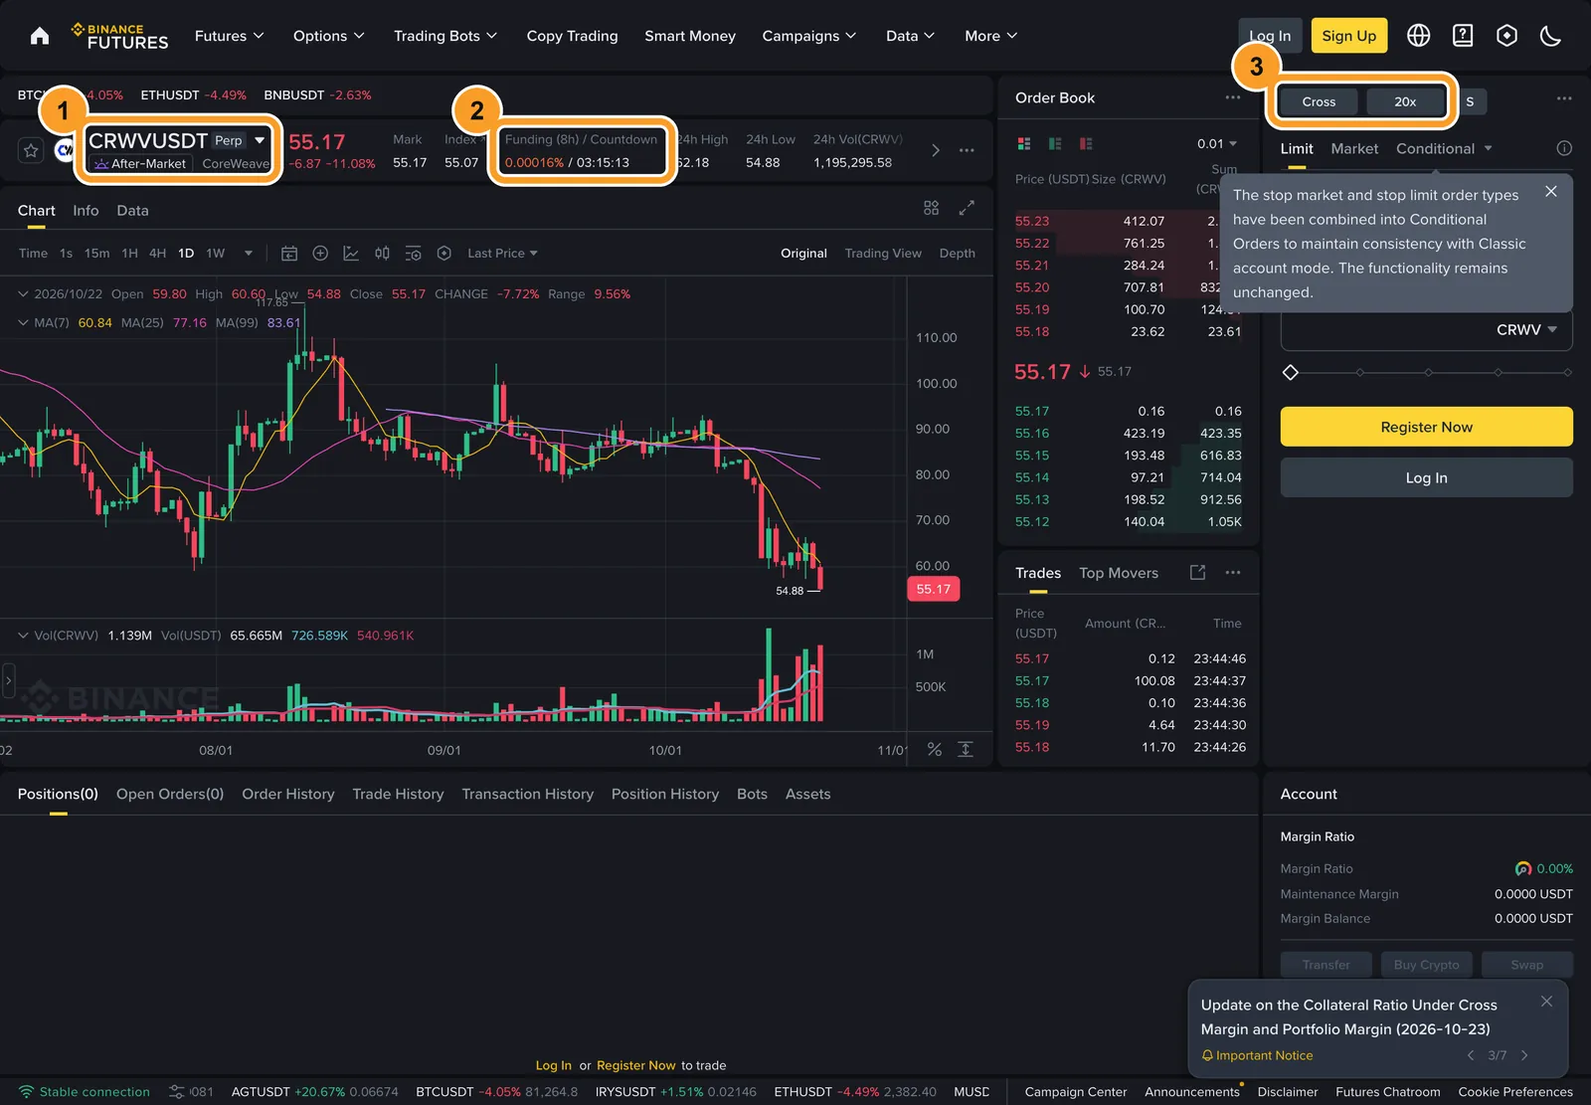This screenshot has height=1105, width=1591.
Task: Go to the home icon in header
Action: (40, 36)
